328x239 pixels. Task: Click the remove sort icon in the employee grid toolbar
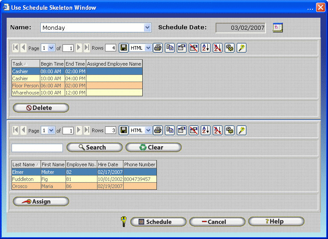(218, 130)
